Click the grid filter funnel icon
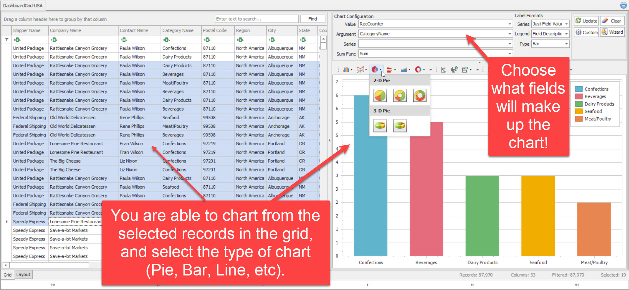The image size is (629, 290). pos(7,40)
